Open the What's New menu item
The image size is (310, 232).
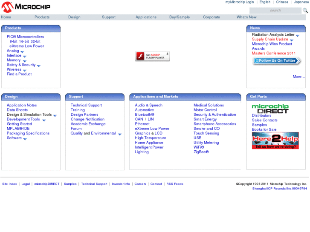point(246,17)
